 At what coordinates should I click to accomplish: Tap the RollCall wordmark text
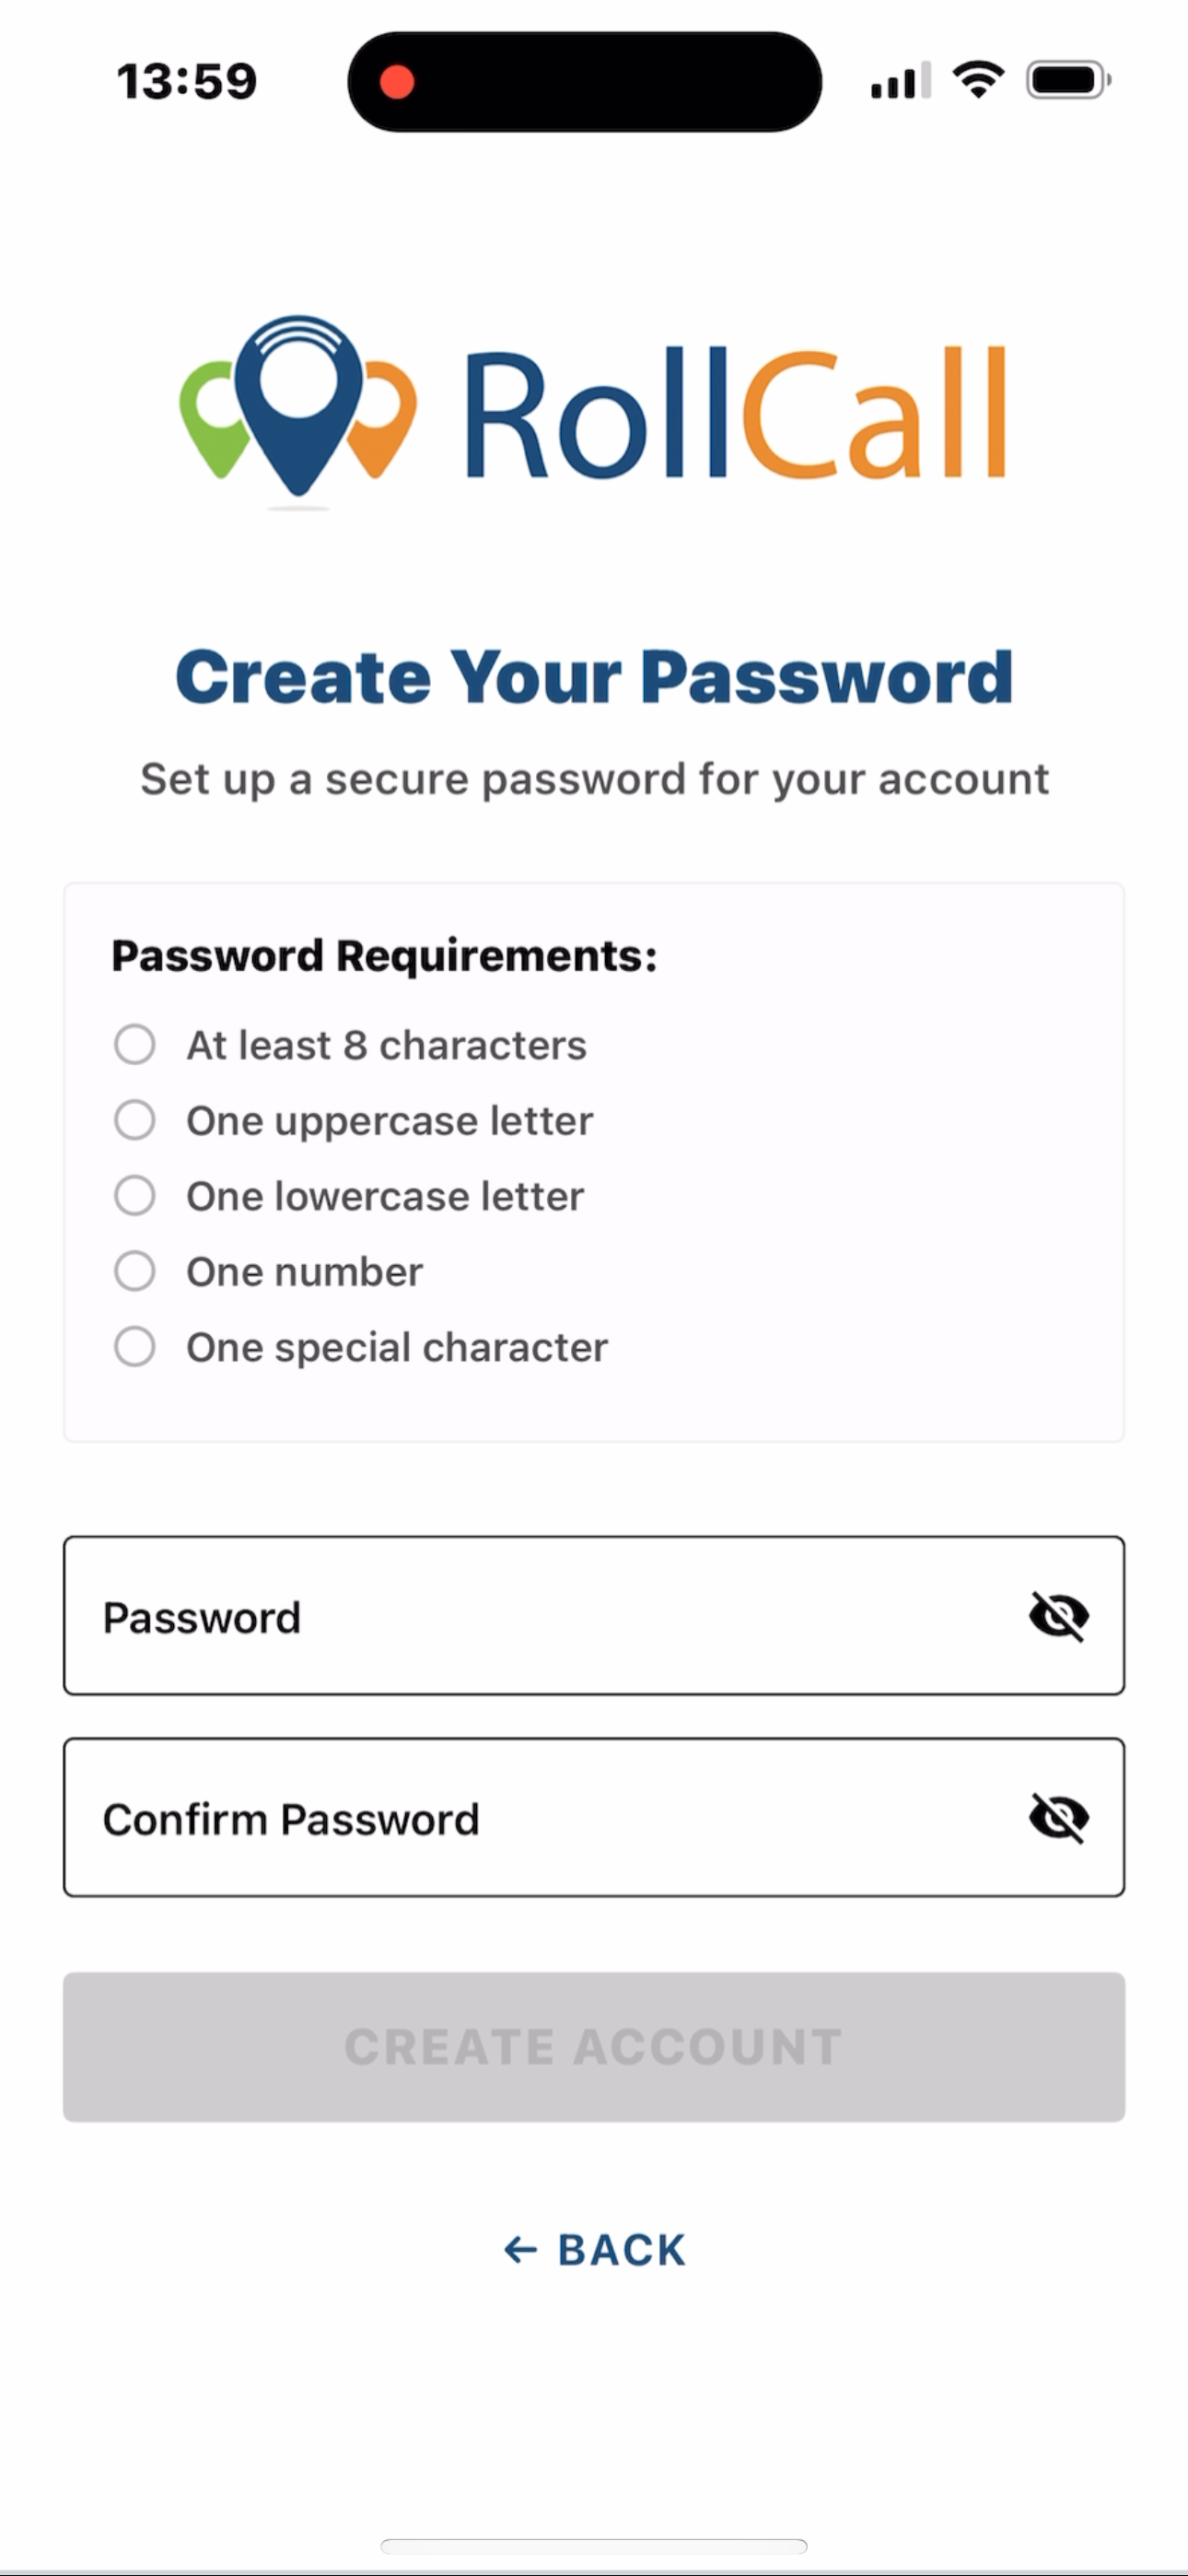(x=735, y=413)
